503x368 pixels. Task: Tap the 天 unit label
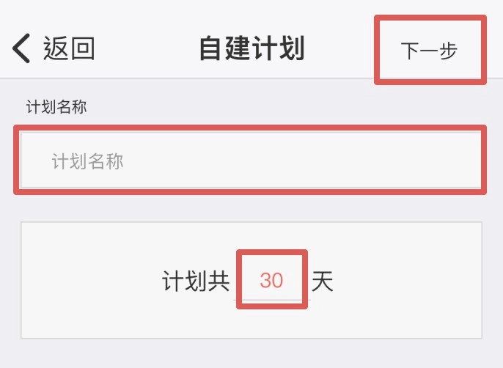click(323, 281)
